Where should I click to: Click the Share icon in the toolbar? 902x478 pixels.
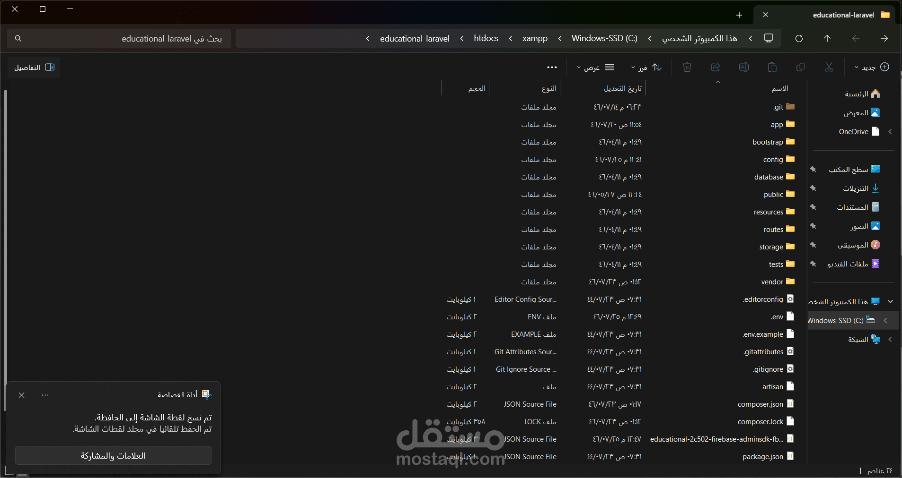(716, 67)
